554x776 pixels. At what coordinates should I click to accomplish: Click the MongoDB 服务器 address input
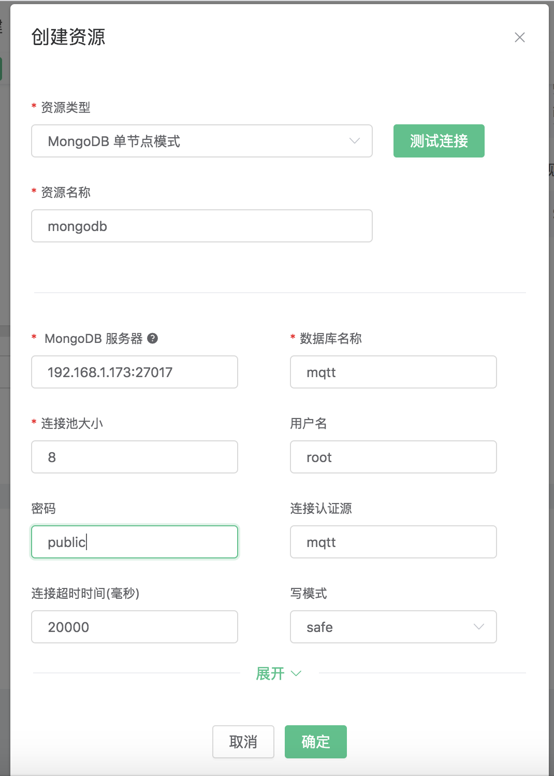pos(135,372)
